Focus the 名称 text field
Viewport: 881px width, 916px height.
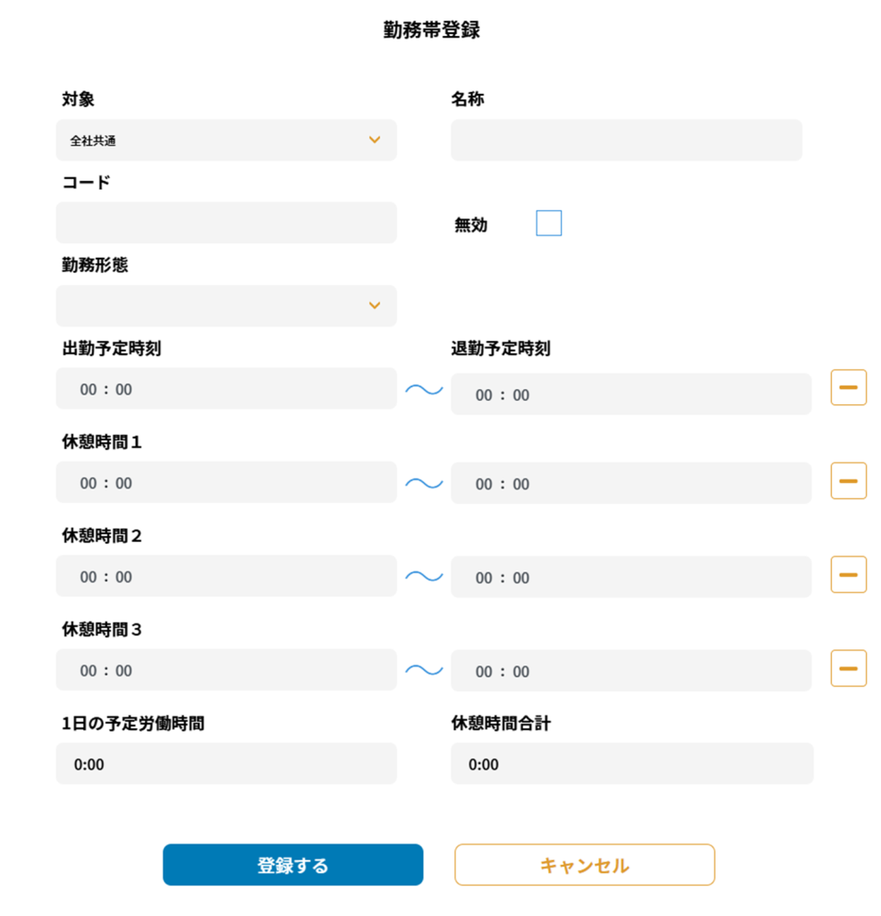(626, 140)
